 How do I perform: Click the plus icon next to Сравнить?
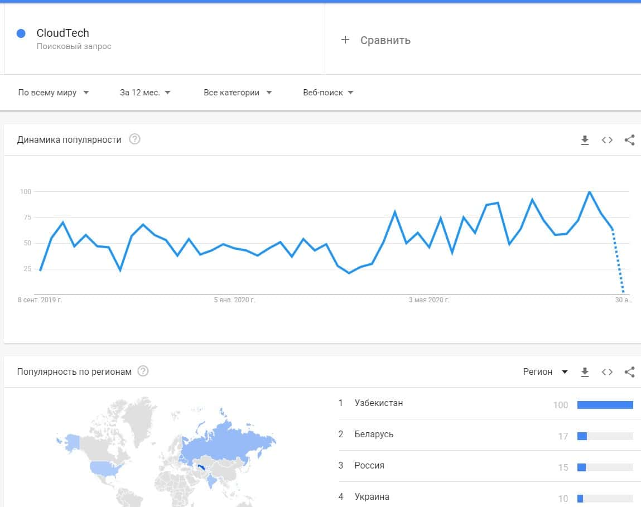(x=345, y=40)
